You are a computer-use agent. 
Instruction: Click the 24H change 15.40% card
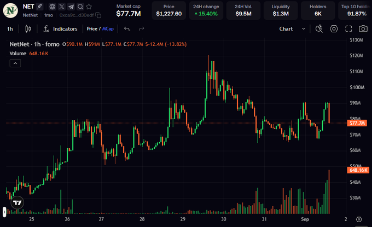point(206,10)
